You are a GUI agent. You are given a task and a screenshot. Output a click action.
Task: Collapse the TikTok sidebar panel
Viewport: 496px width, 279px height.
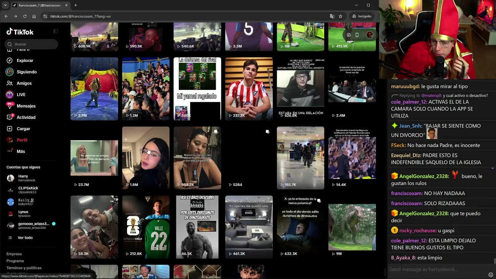[55, 31]
